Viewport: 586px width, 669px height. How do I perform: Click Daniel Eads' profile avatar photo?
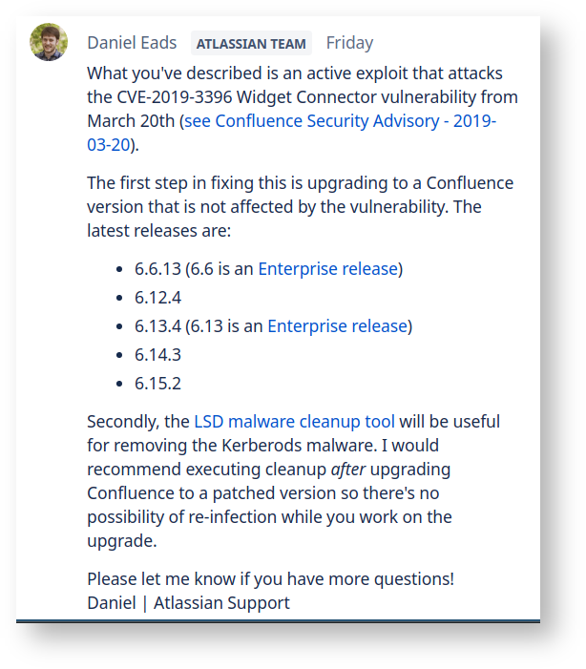49,42
